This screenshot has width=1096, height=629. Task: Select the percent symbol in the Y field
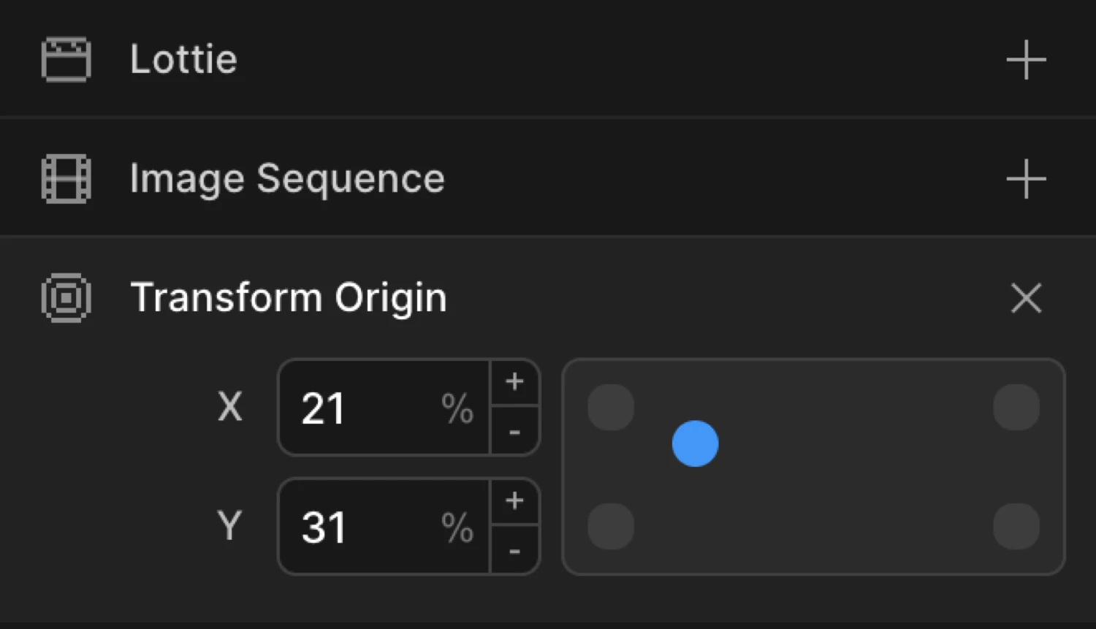tap(459, 528)
